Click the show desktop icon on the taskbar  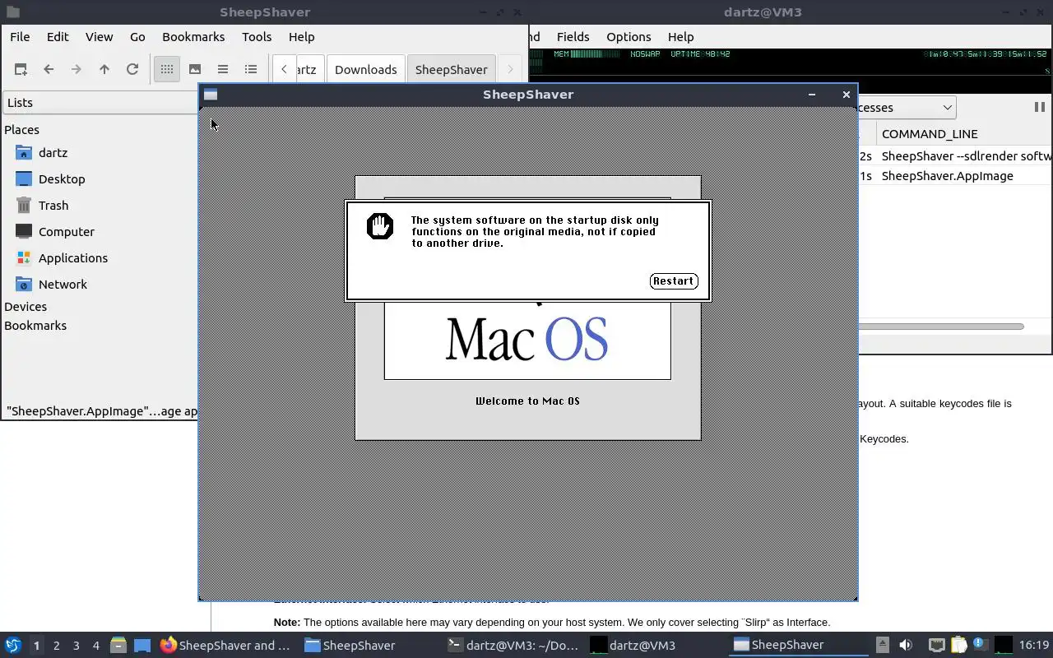[x=142, y=646]
